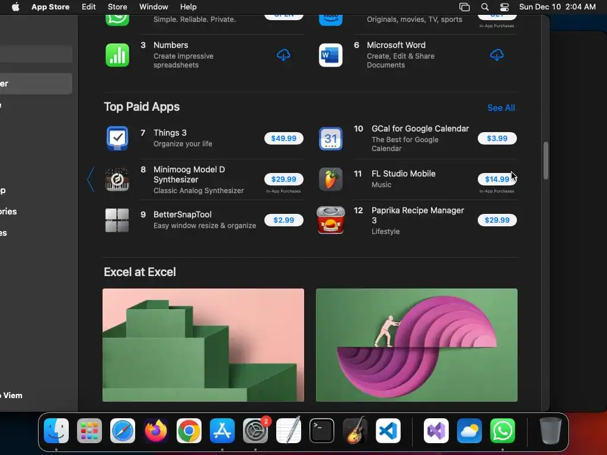
Task: Launch Safari from the Dock
Action: click(123, 431)
